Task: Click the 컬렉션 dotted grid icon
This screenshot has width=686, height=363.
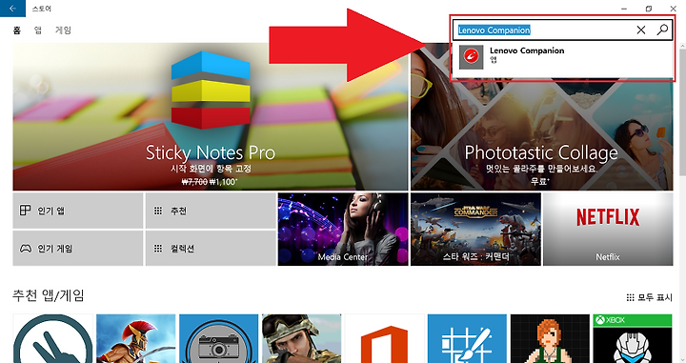Action: [x=158, y=249]
